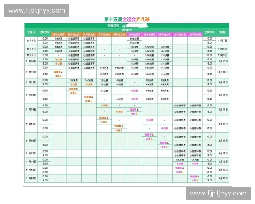Click 11月16日 in the right date column

click(222, 141)
